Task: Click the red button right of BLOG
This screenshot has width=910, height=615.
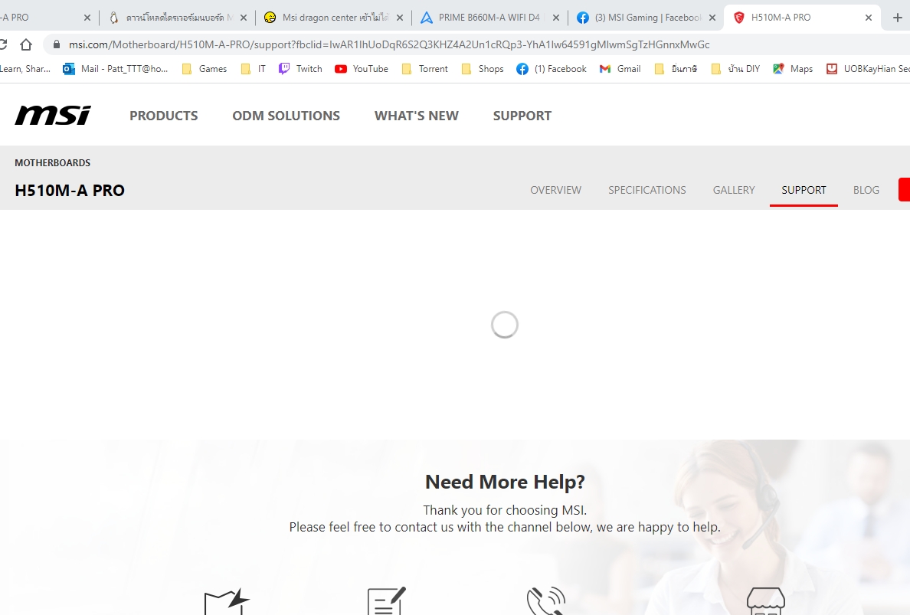Action: tap(904, 190)
